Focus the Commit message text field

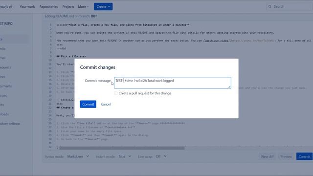pyautogui.click(x=173, y=83)
